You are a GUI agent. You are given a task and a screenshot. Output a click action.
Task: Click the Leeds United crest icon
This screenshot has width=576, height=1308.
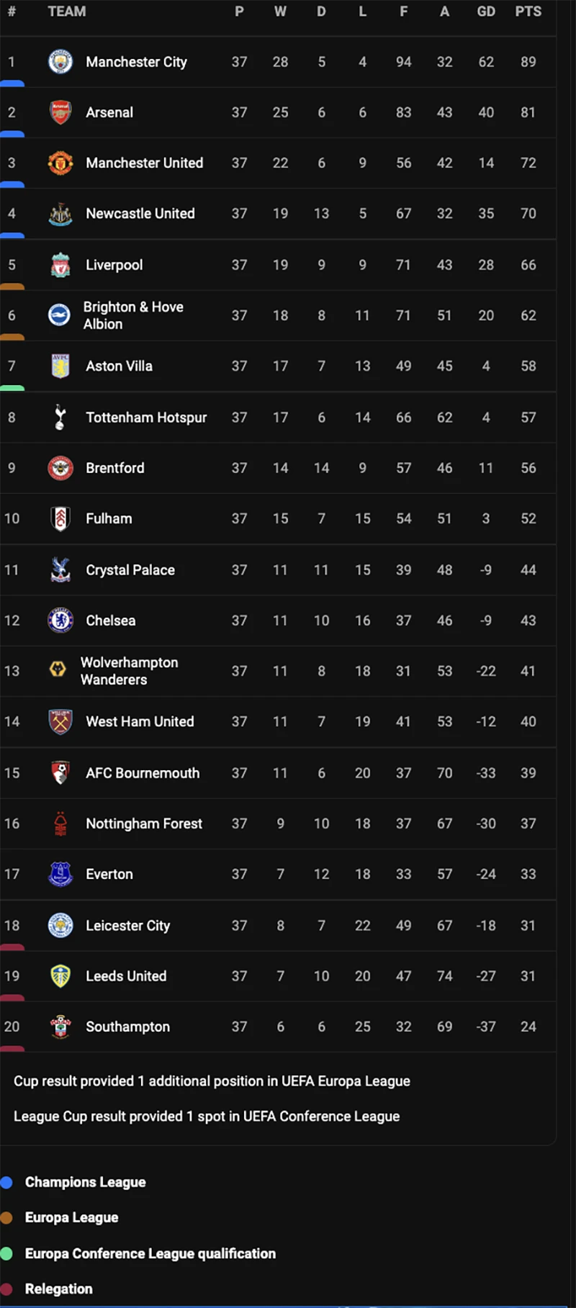(60, 976)
